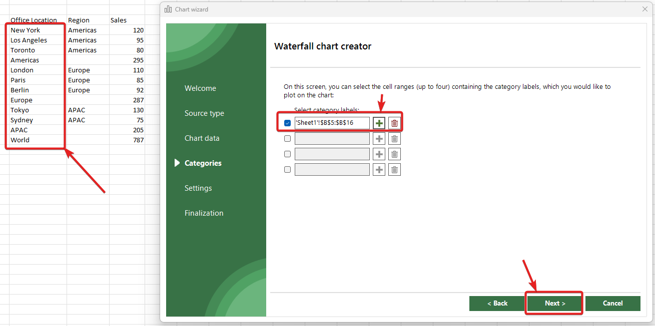Open the Chart data wizard step
This screenshot has height=326, width=655.
pos(202,138)
